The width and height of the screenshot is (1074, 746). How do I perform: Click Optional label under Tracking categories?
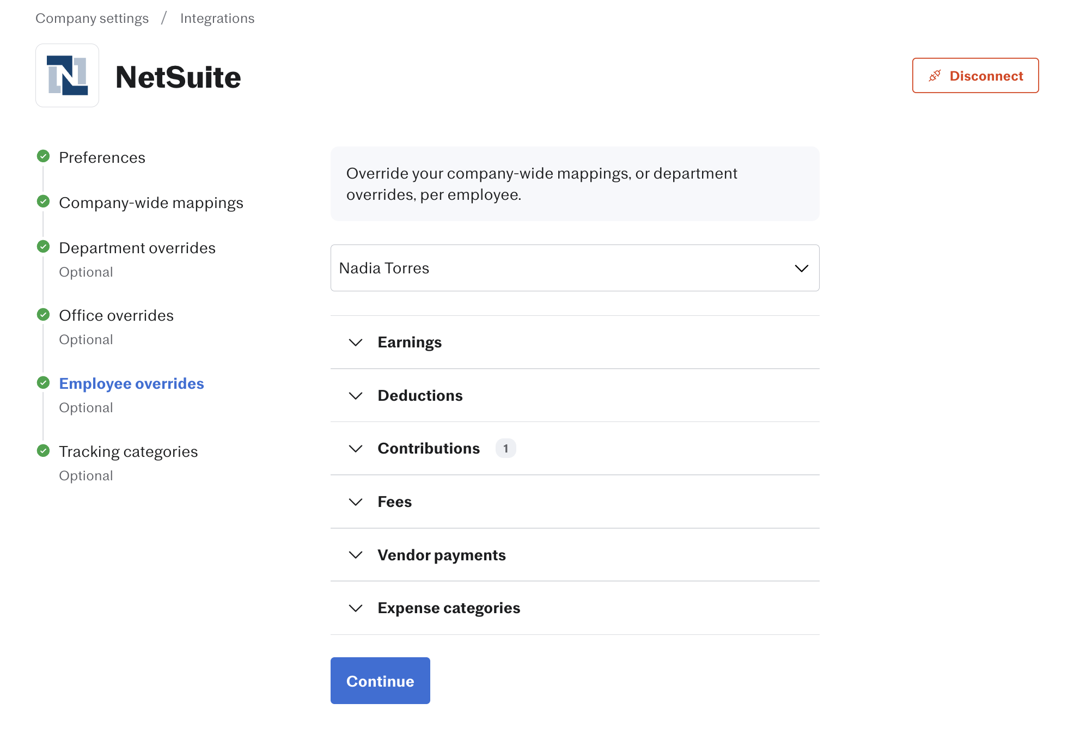tap(86, 476)
